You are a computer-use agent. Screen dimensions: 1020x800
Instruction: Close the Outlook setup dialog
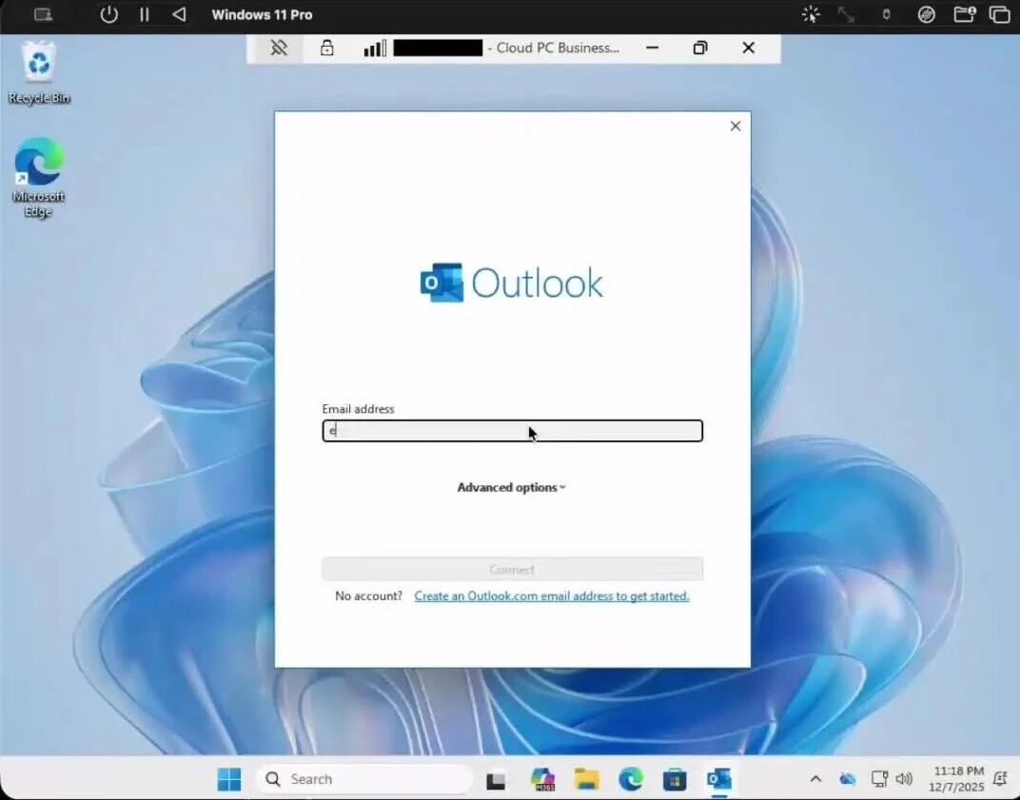click(736, 127)
